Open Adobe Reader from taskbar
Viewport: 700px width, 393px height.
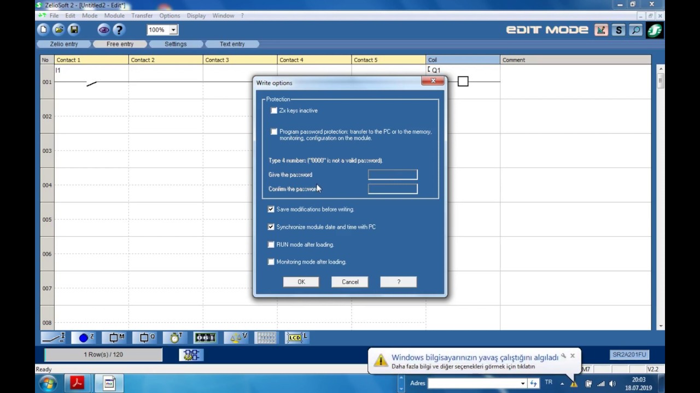pyautogui.click(x=77, y=383)
